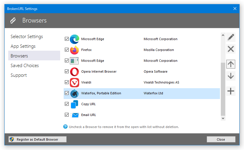Uncheck Waterfox, Portable Edition checkbox

[67, 93]
